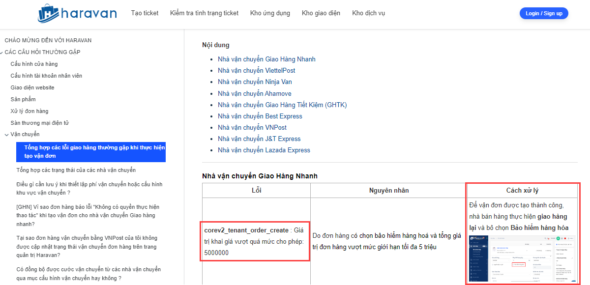Screen dimensions: 590x285
Task: Click the Do đơn hàng có chọn bảo hiểm text
Action: (387, 241)
